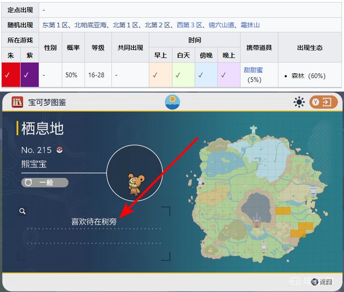Click the 熊宝宝 Pokémon name
This screenshot has width=344, height=292.
tap(34, 164)
